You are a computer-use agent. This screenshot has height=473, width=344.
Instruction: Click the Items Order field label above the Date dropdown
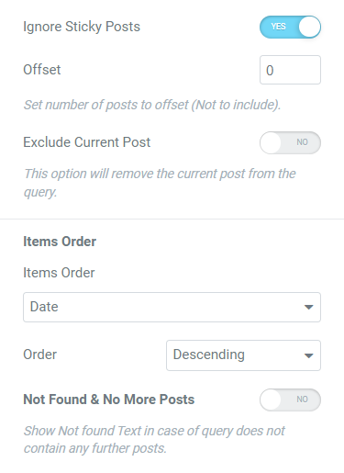pos(59,273)
